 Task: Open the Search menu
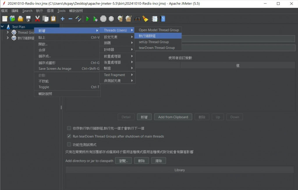click(x=27, y=11)
